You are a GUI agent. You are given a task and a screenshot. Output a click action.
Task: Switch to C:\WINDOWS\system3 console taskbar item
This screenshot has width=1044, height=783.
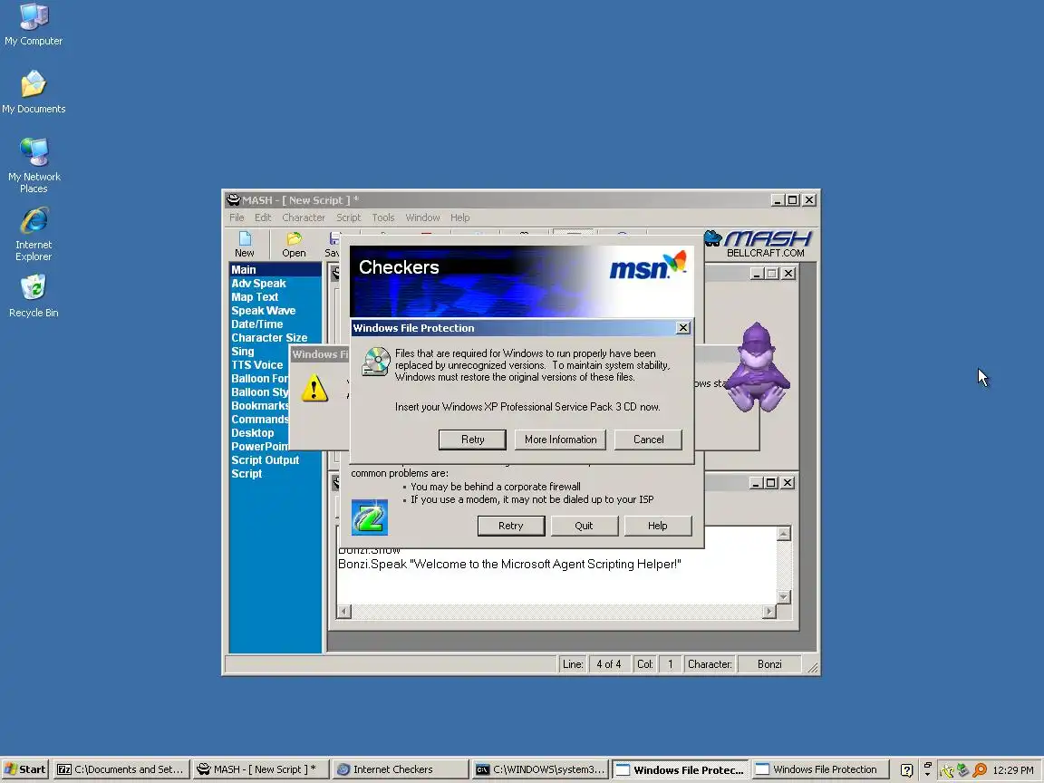pyautogui.click(x=539, y=769)
